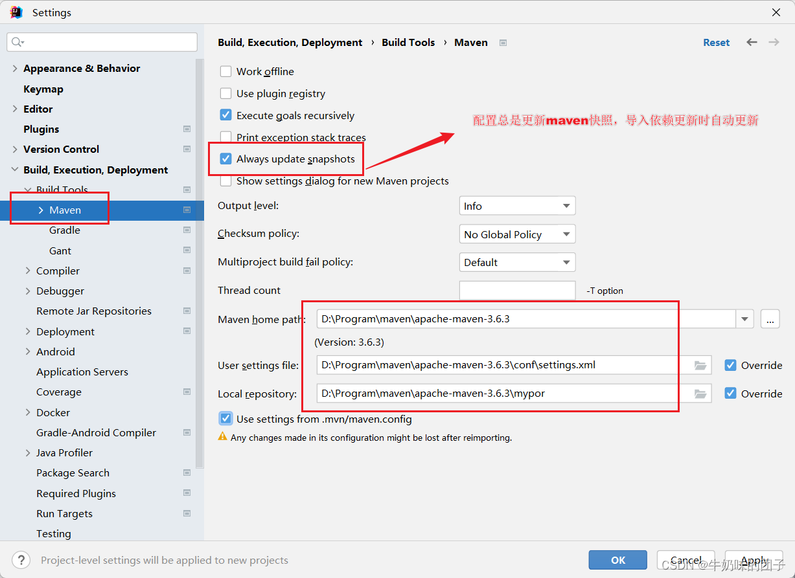The height and width of the screenshot is (578, 795).
Task: Click project-level icon next to Version Control
Action: click(187, 150)
